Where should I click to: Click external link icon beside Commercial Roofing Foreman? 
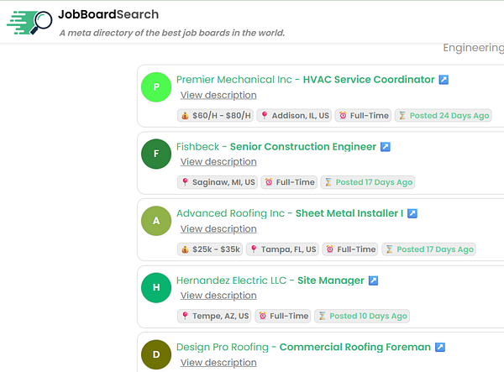pos(440,347)
